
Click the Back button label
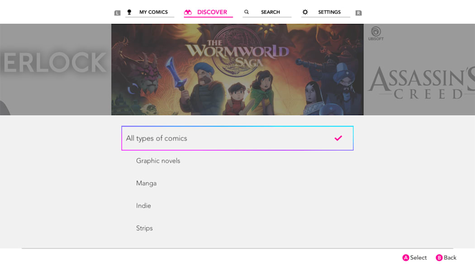pyautogui.click(x=450, y=258)
